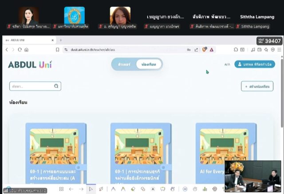This screenshot has width=284, height=194.
Task: Click the music note icon in browser toolbar
Action: [253, 50]
